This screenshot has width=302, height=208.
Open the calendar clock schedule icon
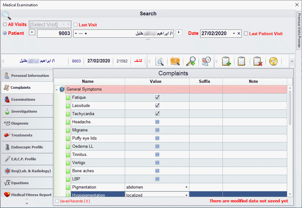click(206, 61)
